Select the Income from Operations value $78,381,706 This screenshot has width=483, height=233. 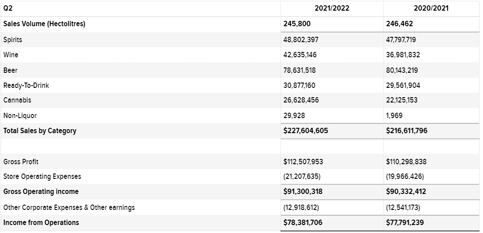coord(303,222)
